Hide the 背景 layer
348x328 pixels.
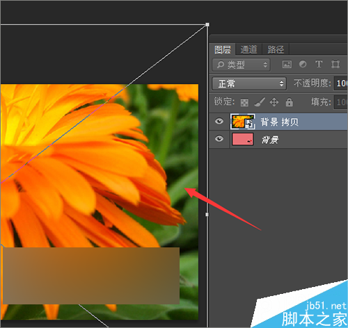[219, 139]
